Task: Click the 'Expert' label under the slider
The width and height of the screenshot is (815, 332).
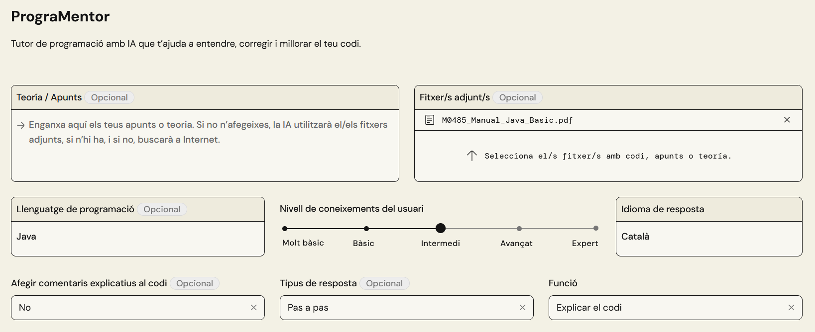Action: [585, 244]
